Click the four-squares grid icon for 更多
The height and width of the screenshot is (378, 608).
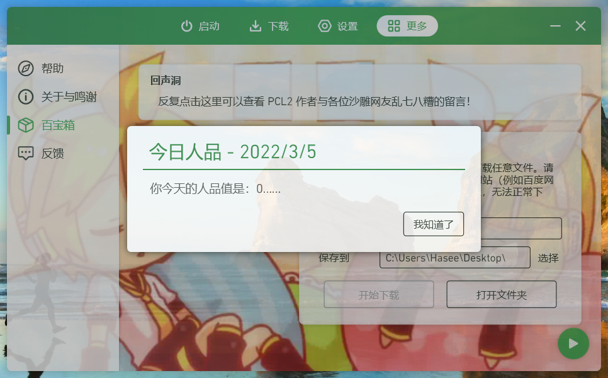[x=393, y=26]
